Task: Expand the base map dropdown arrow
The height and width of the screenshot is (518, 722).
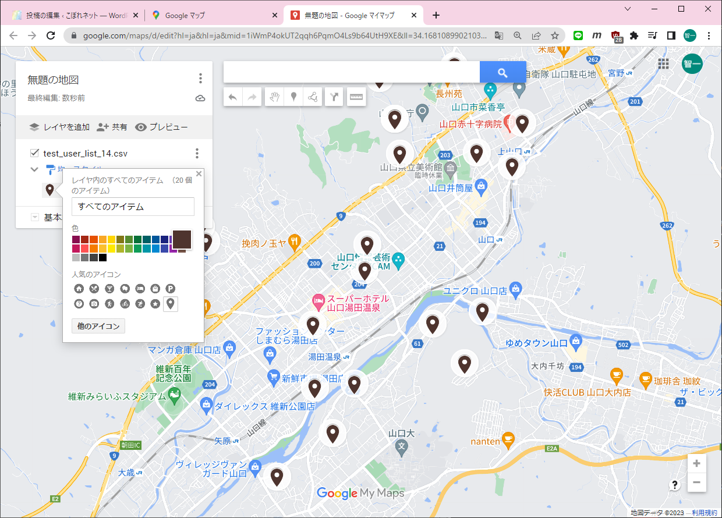Action: coord(34,217)
